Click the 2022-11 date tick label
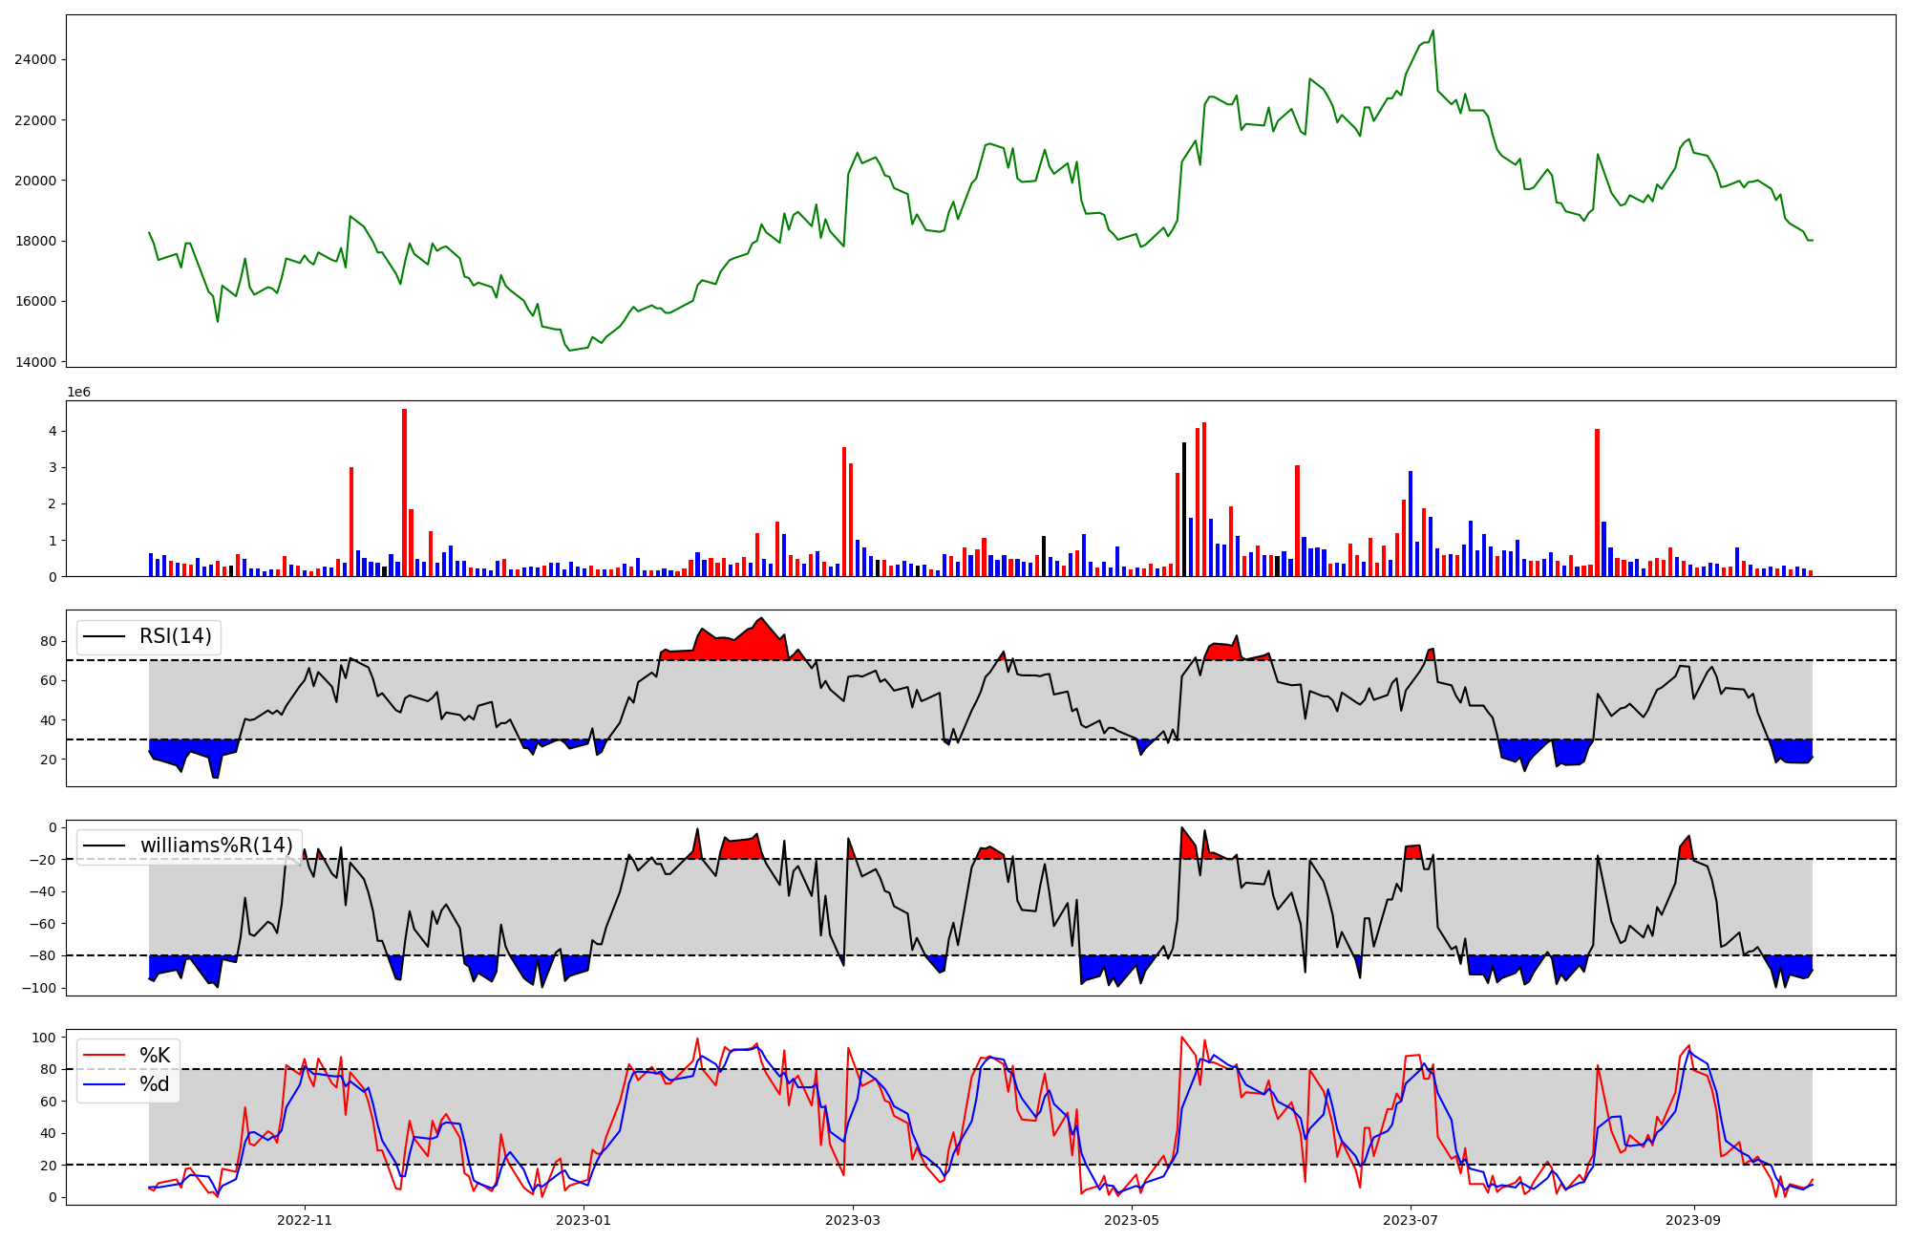This screenshot has height=1242, width=1910. pyautogui.click(x=304, y=1220)
